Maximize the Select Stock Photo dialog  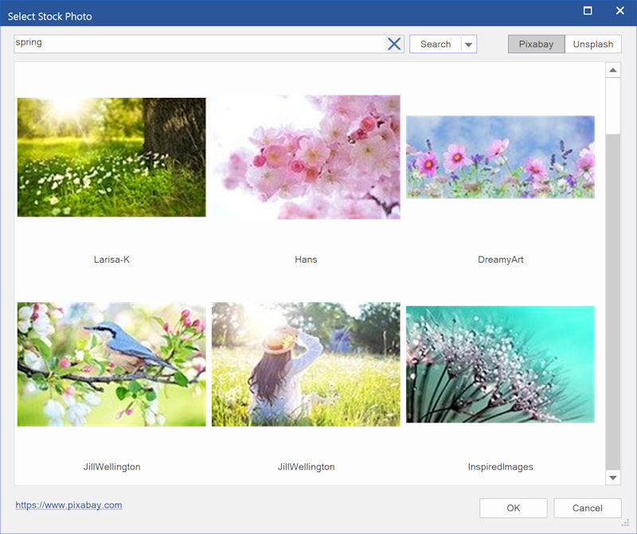588,10
